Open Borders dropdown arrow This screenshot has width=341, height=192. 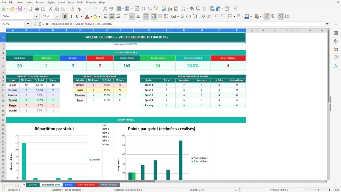point(234,16)
